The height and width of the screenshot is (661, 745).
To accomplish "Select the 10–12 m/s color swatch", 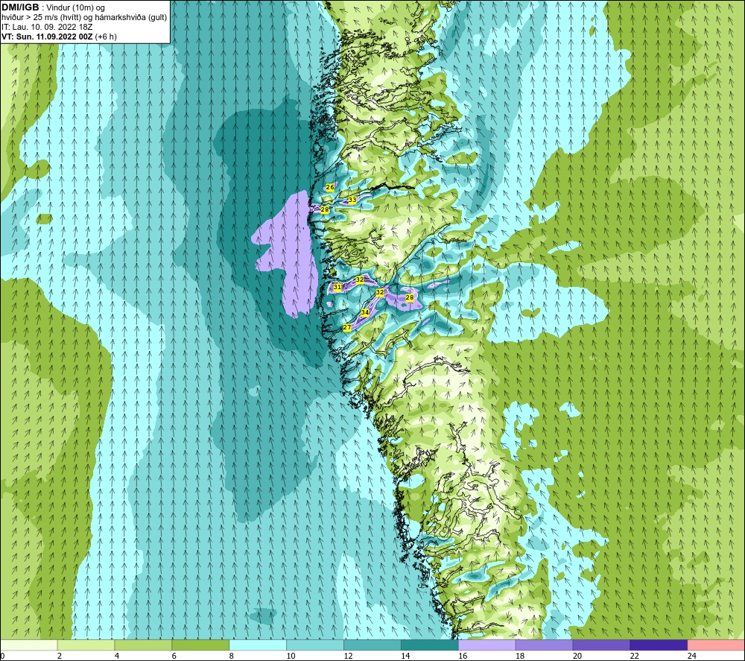I will click(x=315, y=645).
